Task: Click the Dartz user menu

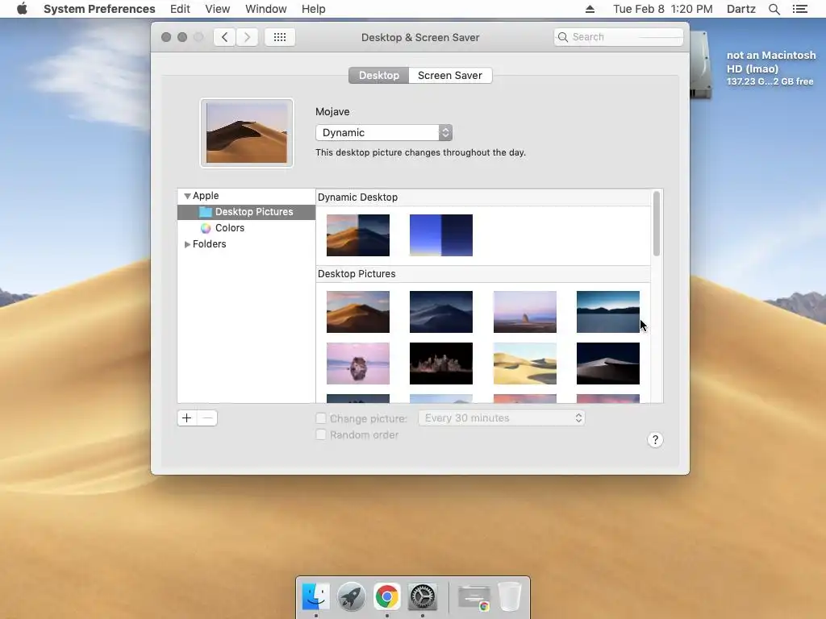Action: 740,9
